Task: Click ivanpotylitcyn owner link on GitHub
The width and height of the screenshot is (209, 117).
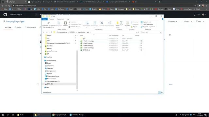Action: pyautogui.click(x=13, y=21)
